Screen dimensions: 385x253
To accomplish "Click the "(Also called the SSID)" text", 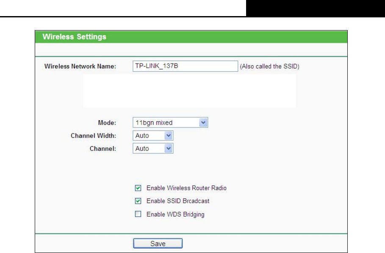I will 270,66.
